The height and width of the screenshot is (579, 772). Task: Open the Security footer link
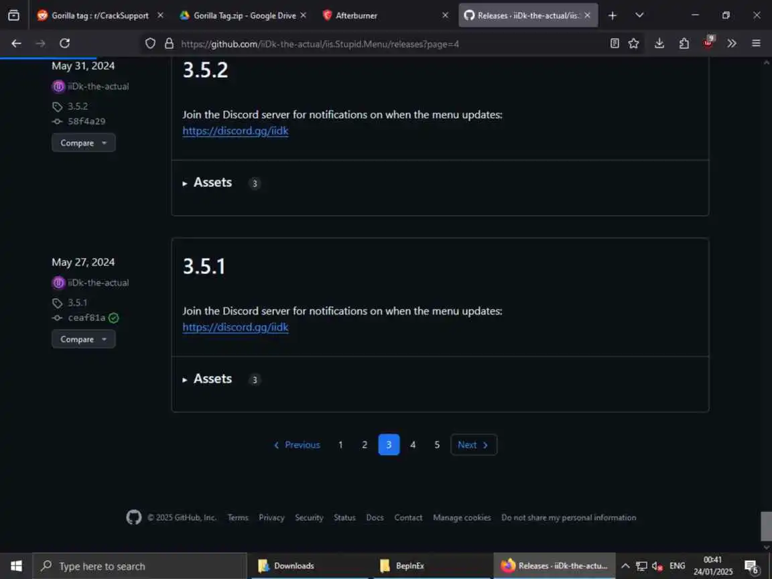(309, 518)
